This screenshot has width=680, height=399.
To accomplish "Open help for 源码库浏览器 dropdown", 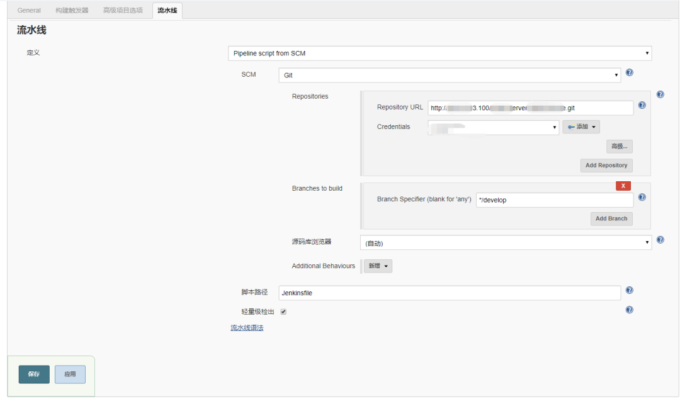I will click(x=660, y=240).
